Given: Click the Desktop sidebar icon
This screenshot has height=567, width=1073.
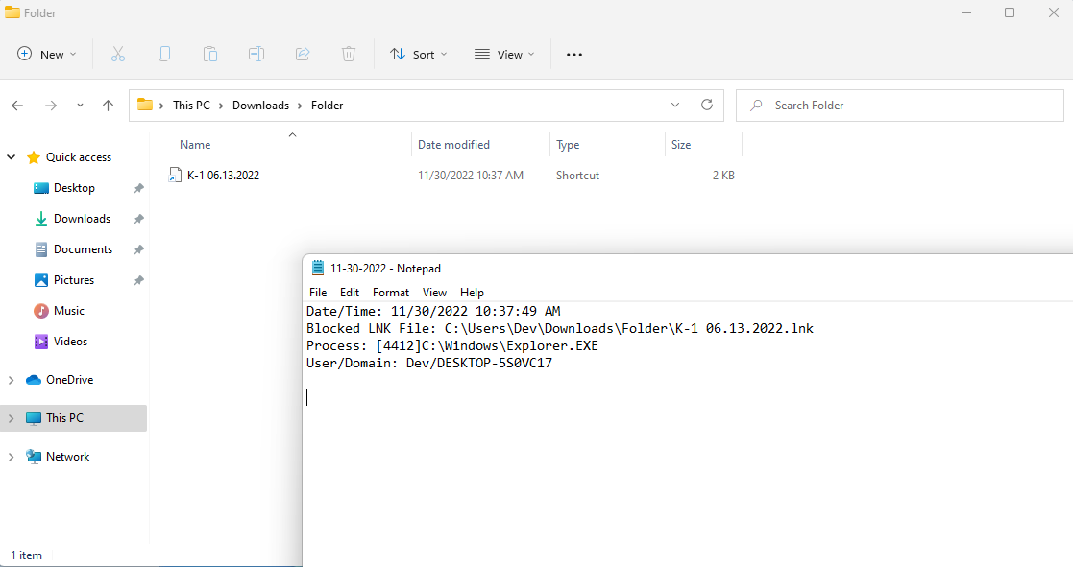Looking at the screenshot, I should click(41, 188).
